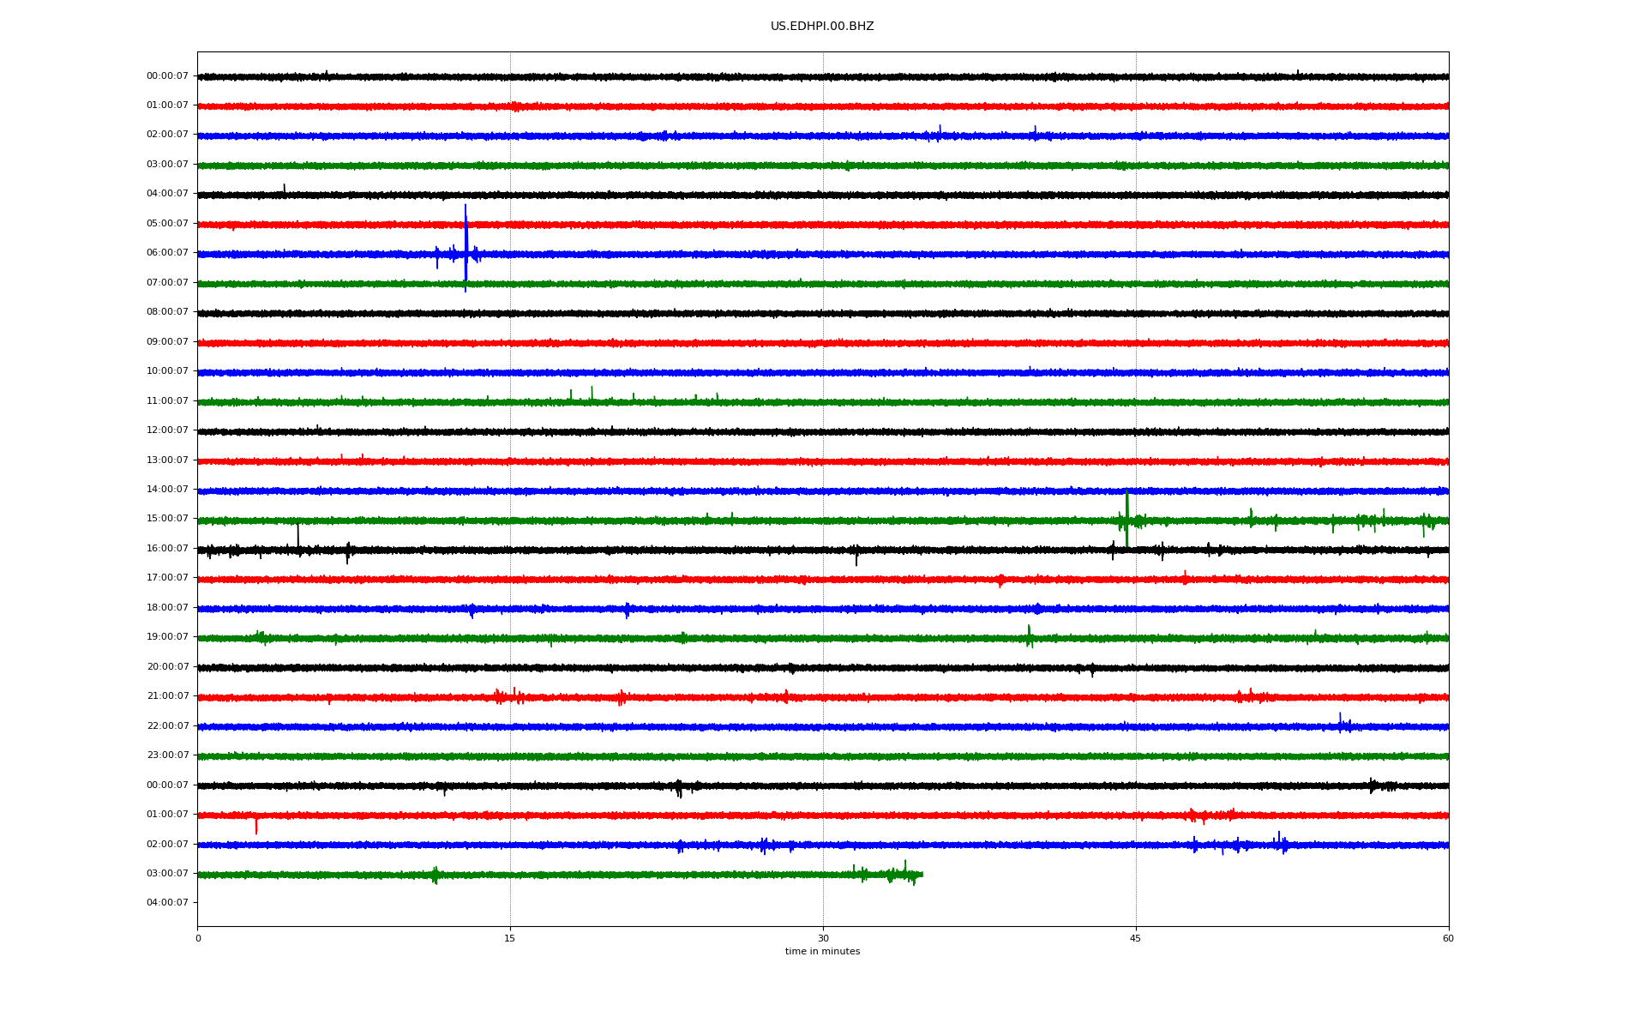Screen dimensions: 1646x1029
Task: Click the 30 tick on the x-axis
Action: [823, 938]
